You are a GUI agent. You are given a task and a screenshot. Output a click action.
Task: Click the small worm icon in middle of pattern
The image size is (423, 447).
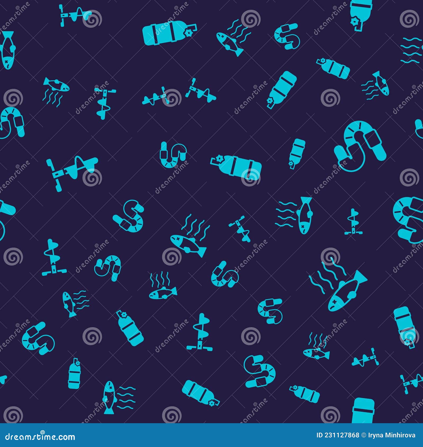point(172,156)
